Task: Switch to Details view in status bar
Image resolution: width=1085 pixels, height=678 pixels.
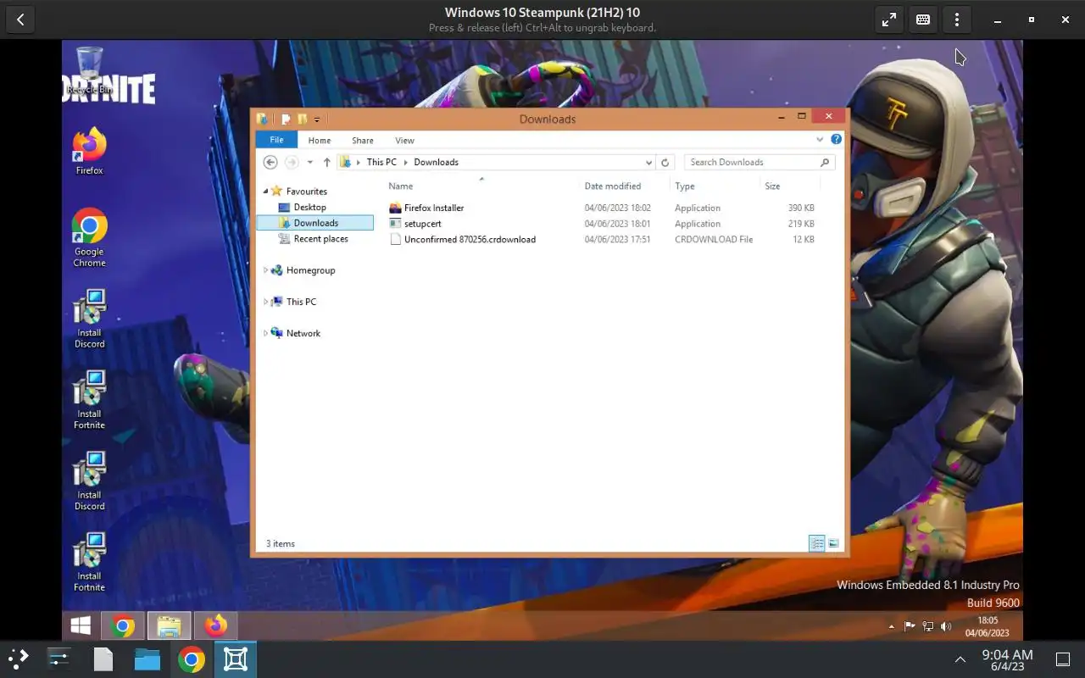Action: 817,543
